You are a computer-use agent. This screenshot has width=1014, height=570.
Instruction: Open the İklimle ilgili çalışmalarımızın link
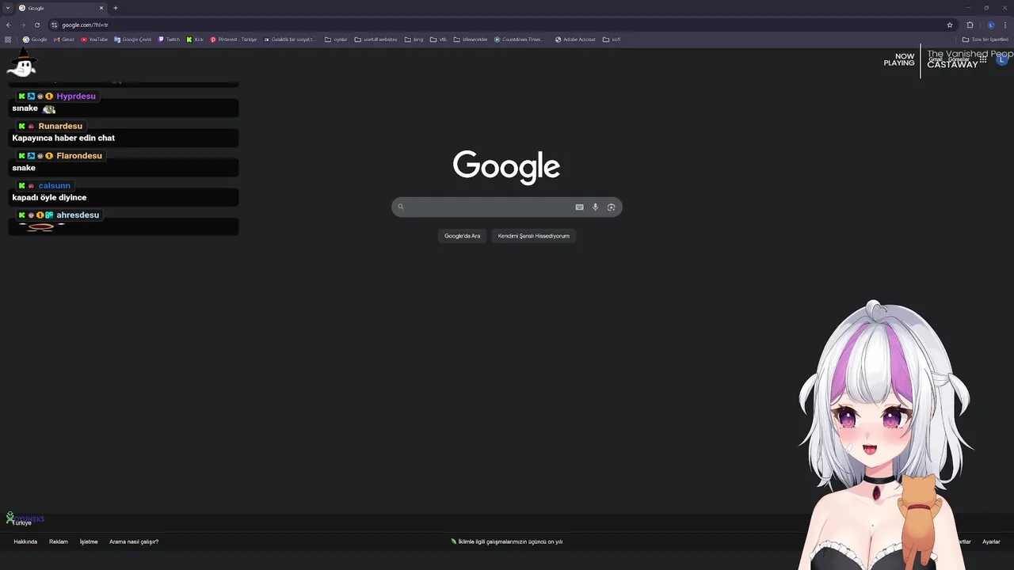[507, 541]
